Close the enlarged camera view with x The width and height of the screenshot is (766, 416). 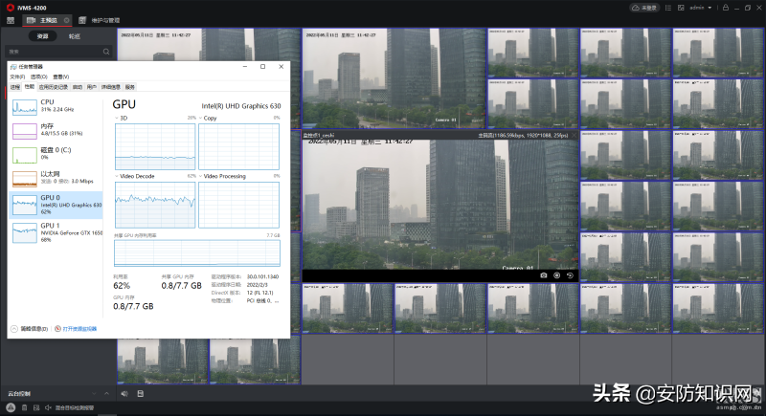pos(574,135)
